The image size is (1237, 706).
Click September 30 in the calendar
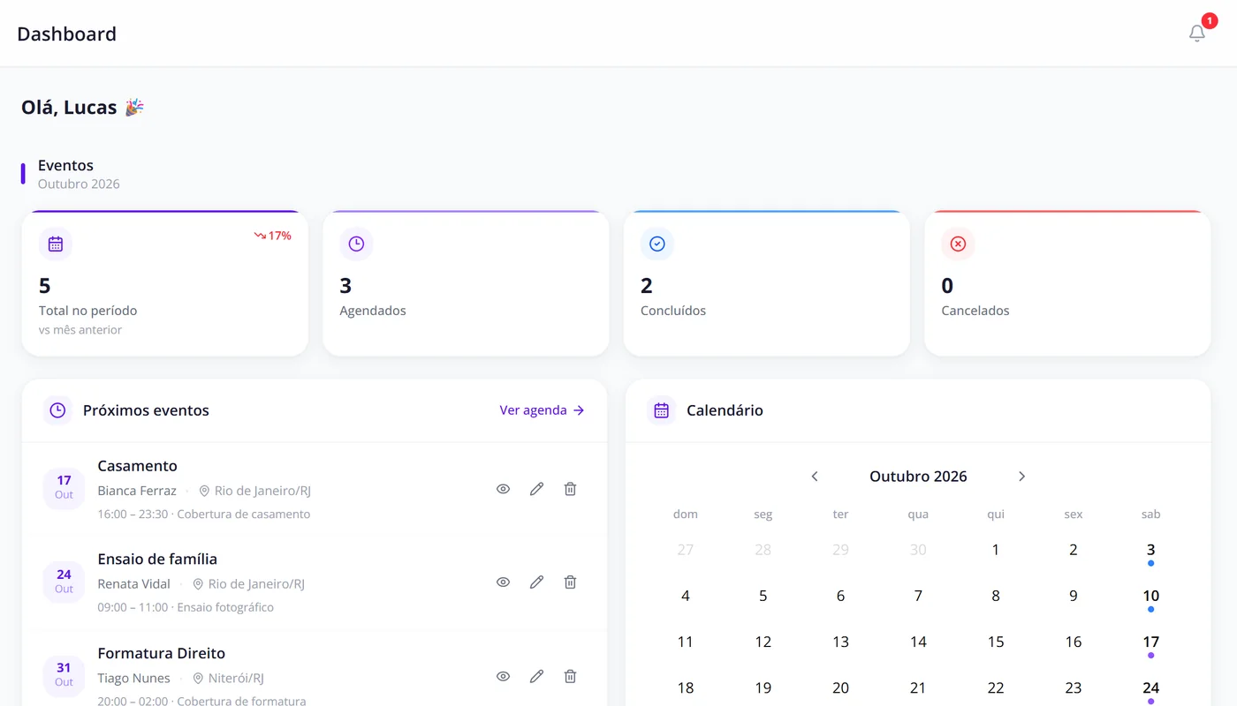coord(918,551)
